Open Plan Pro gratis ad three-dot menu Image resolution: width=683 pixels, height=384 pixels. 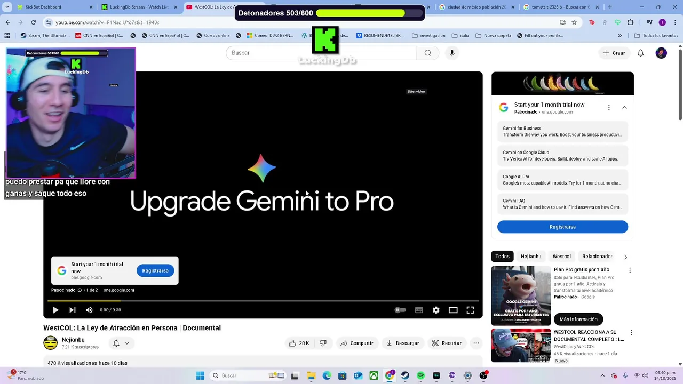click(630, 270)
